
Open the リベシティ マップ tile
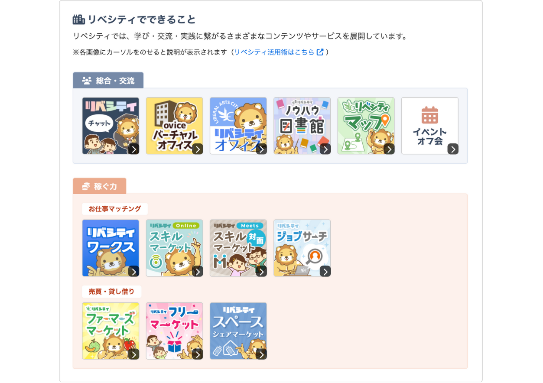click(x=366, y=126)
